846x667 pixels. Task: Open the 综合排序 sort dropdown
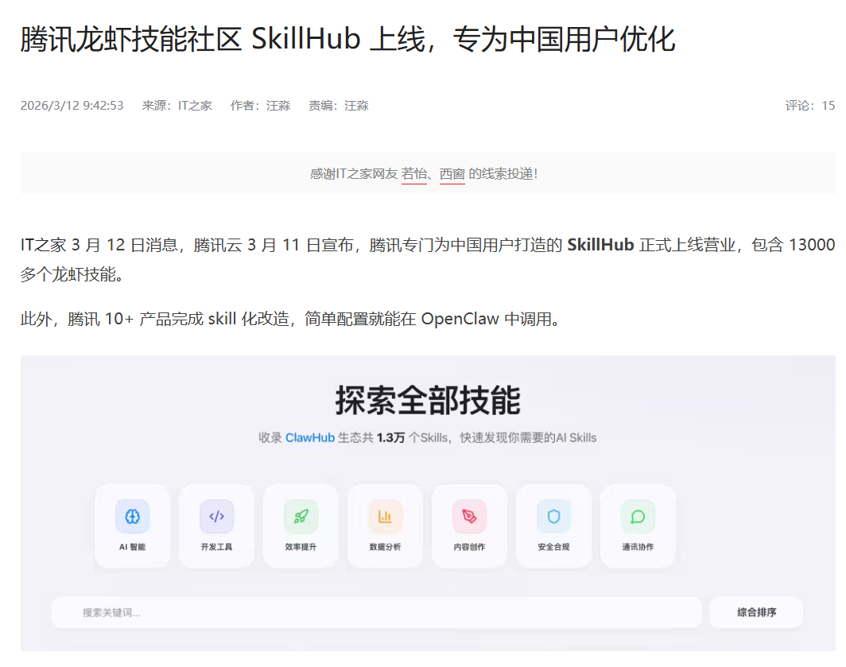pos(756,612)
